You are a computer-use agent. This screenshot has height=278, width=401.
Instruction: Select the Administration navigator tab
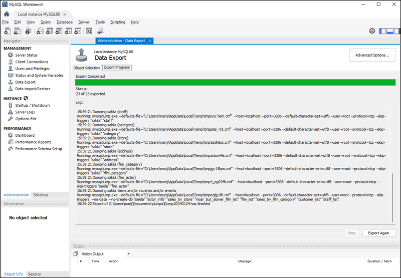[16, 195]
